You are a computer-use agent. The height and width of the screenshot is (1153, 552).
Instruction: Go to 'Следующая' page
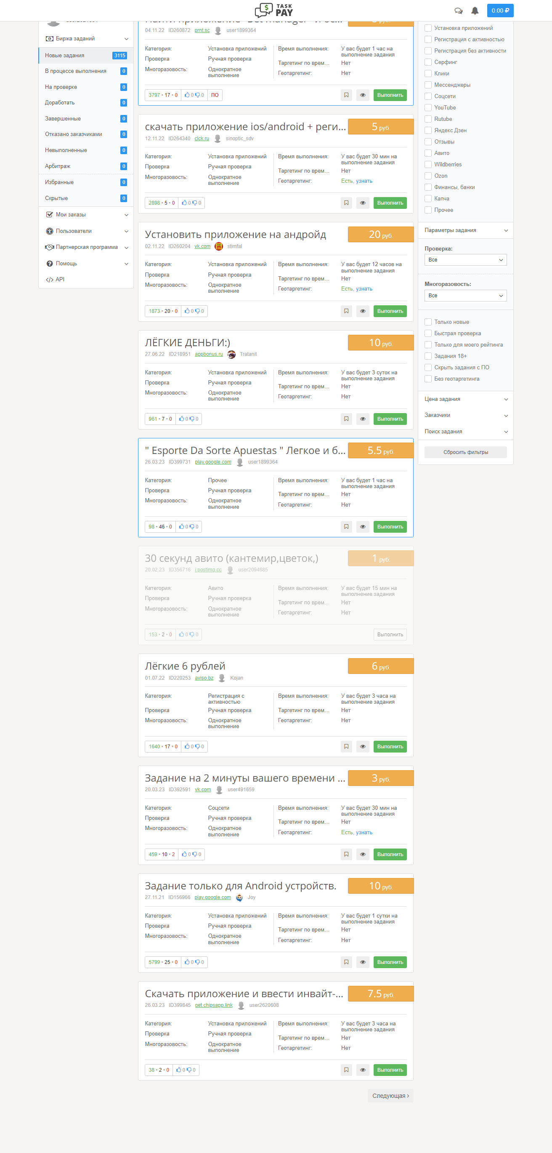point(390,1096)
